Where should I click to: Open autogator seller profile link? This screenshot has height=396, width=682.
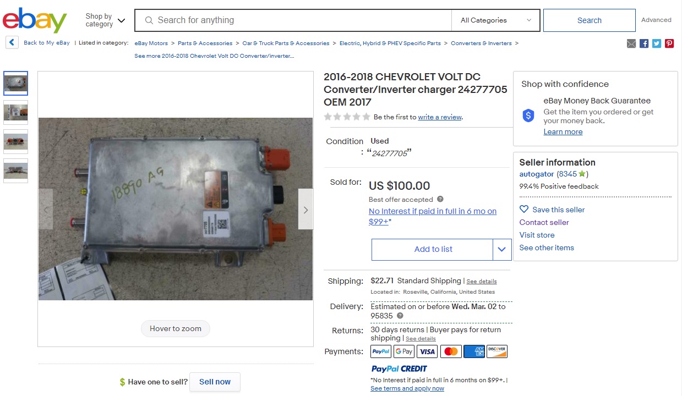[537, 174]
